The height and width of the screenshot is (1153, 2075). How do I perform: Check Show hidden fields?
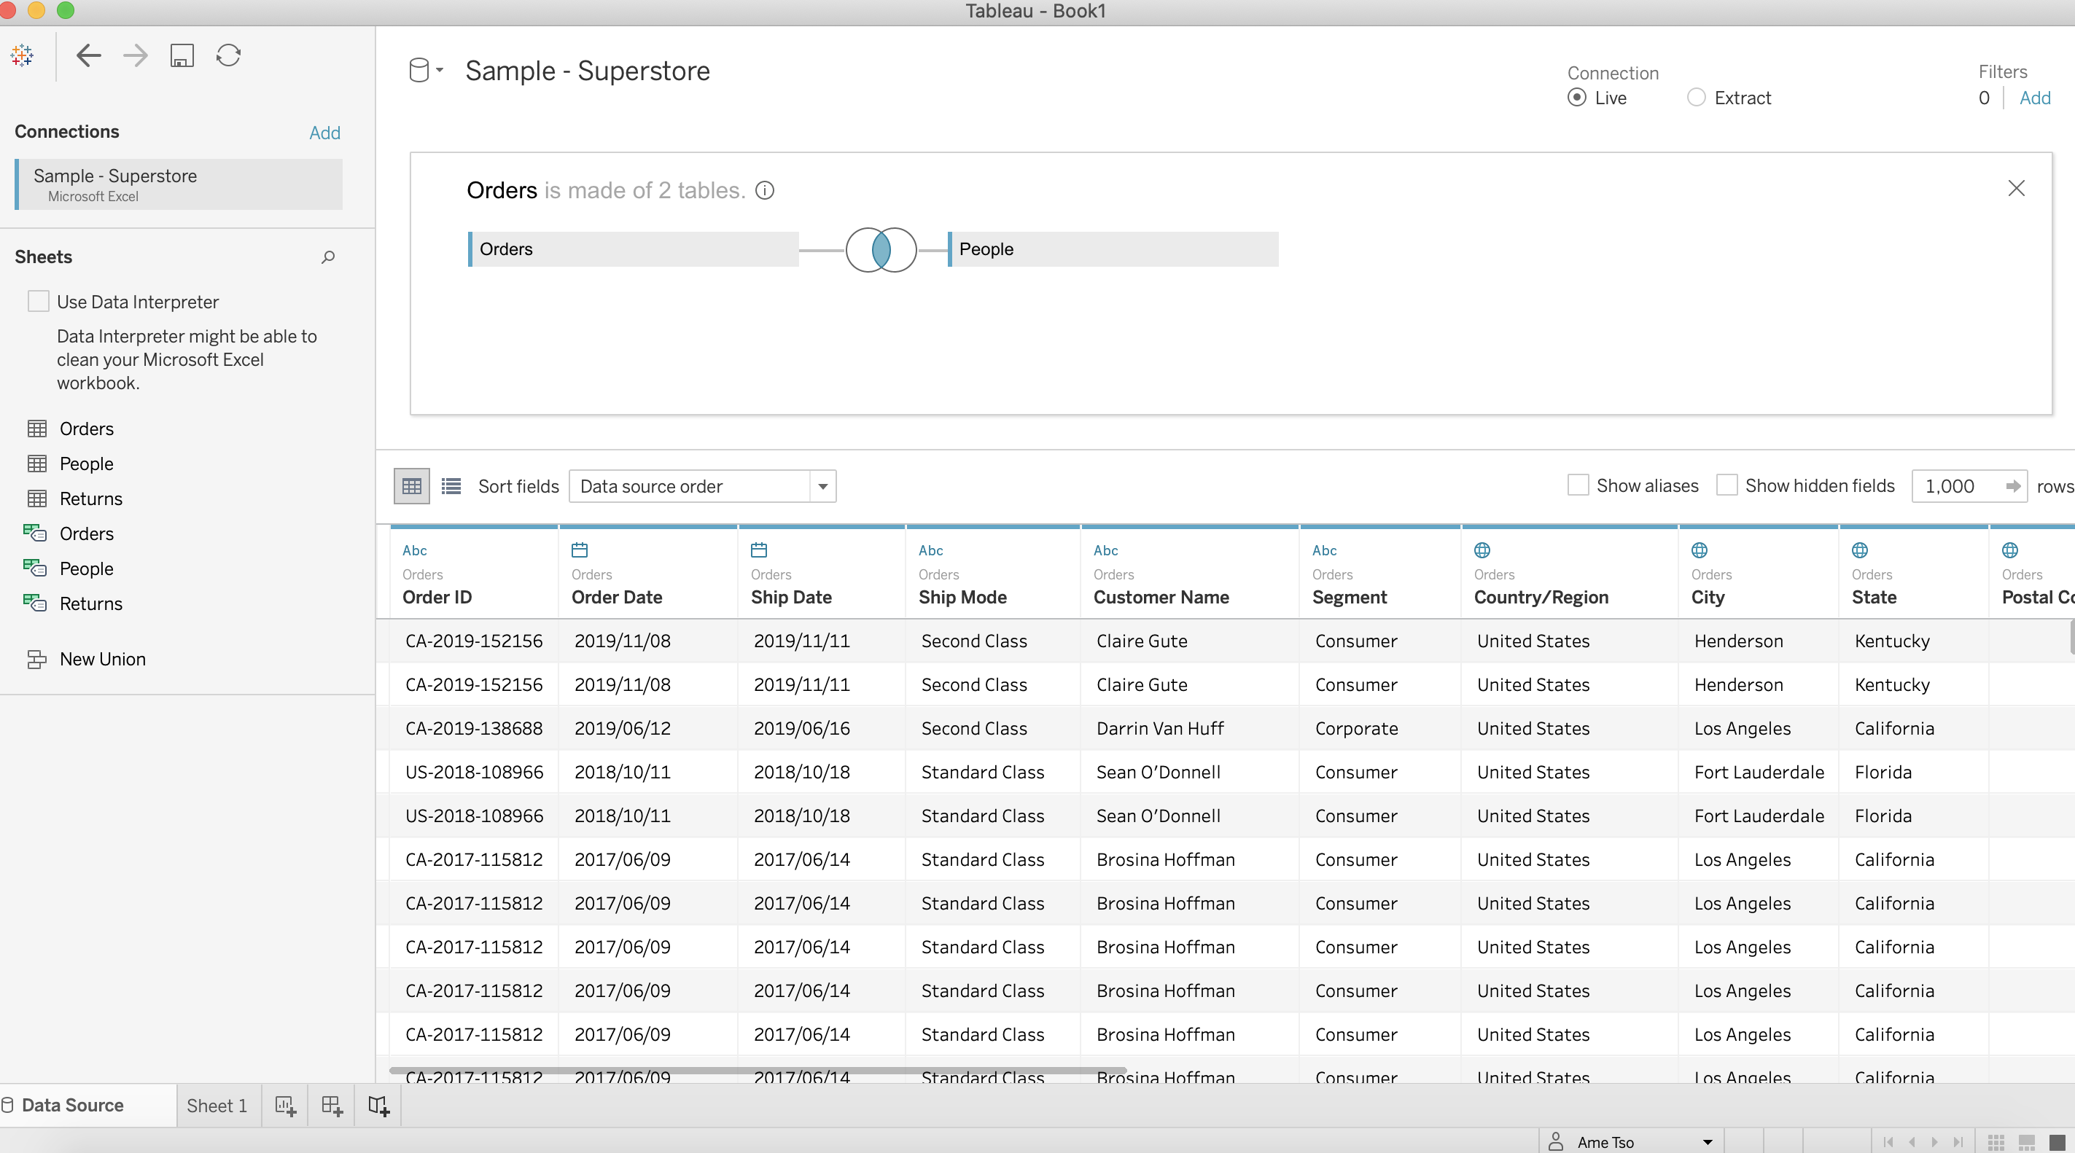(1727, 485)
